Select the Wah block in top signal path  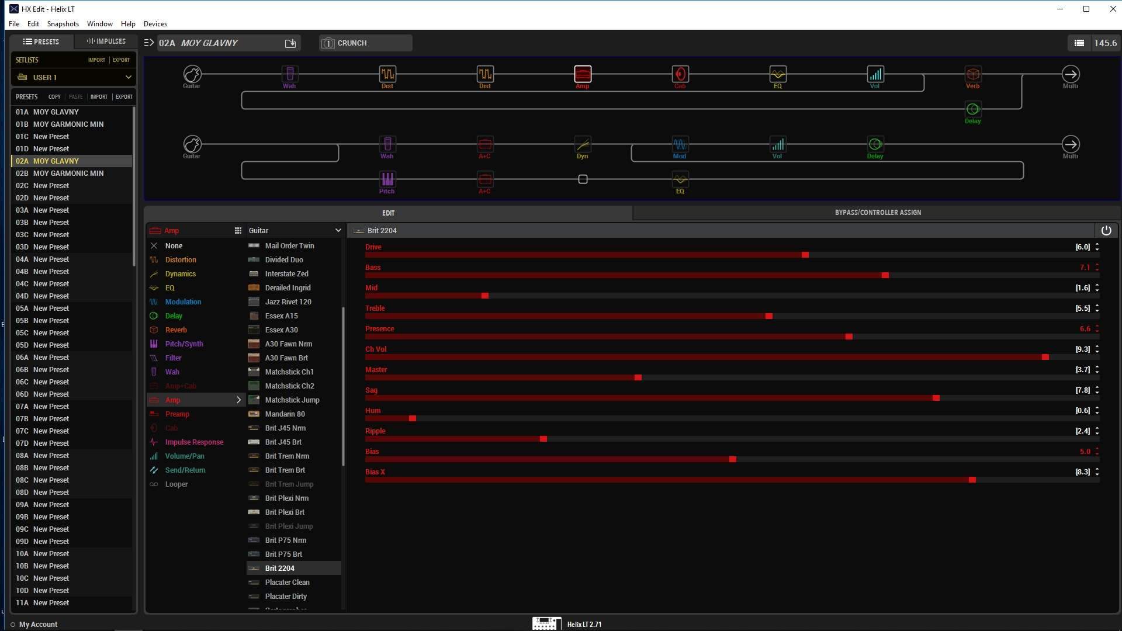(290, 74)
